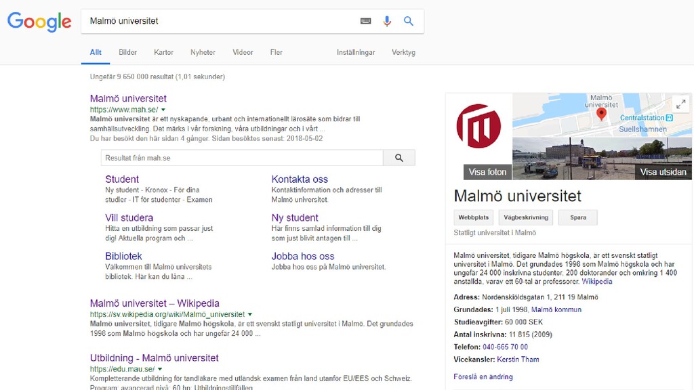This screenshot has width=694, height=390.
Task: Click the Webbplats button
Action: [474, 217]
